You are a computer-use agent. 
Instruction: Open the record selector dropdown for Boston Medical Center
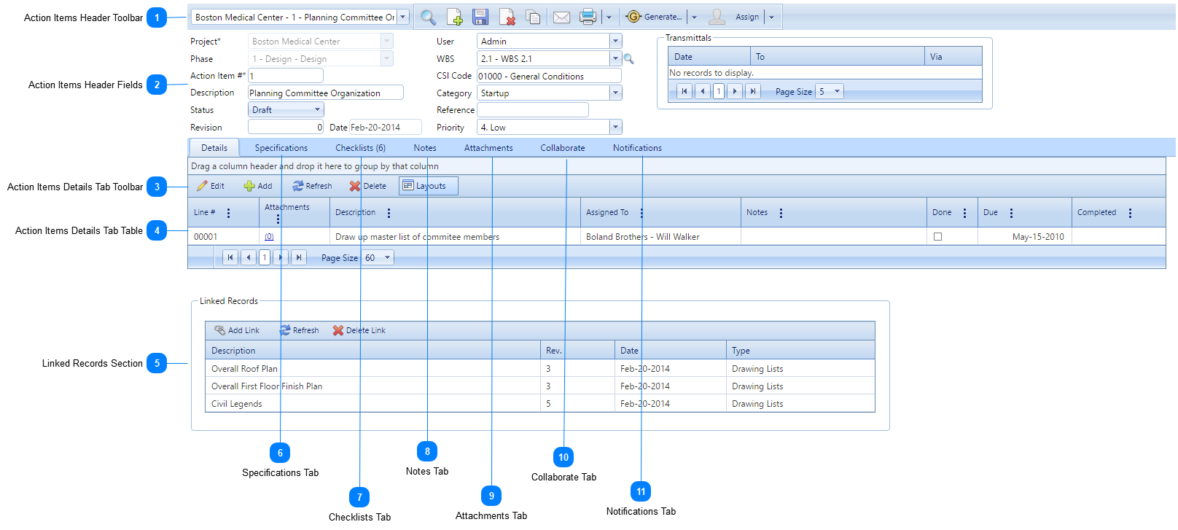click(x=403, y=17)
